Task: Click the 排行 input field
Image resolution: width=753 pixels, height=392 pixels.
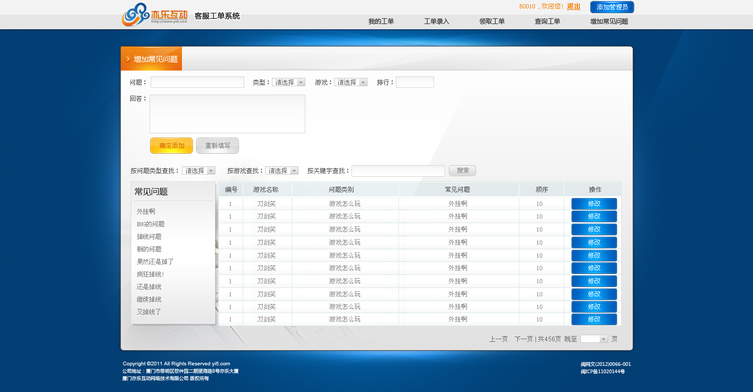Action: coord(415,82)
